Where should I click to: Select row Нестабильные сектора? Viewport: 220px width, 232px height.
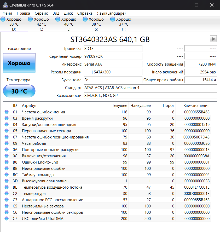pos(107,206)
